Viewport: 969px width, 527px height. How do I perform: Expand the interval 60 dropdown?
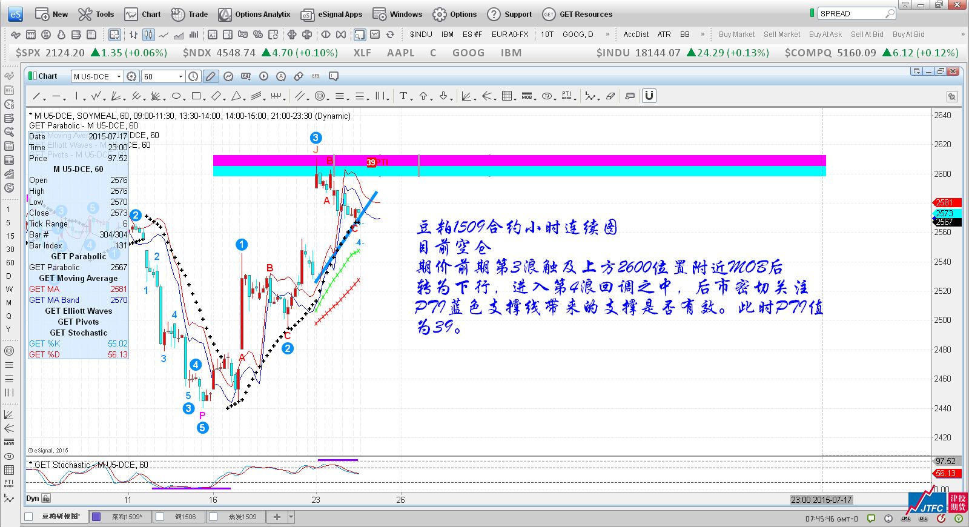180,76
